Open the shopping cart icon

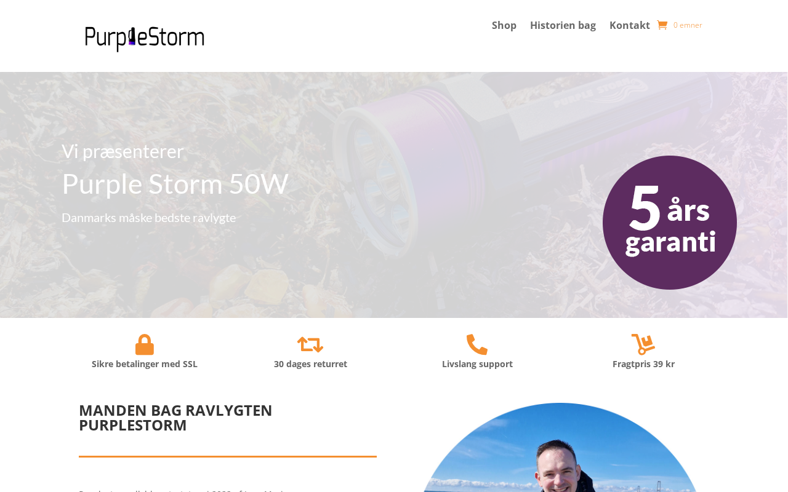[662, 25]
